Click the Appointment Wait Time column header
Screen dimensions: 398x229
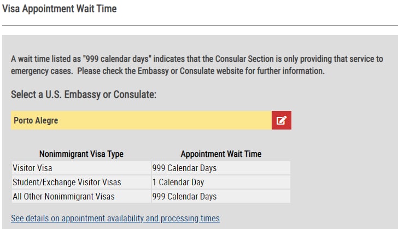(x=221, y=154)
